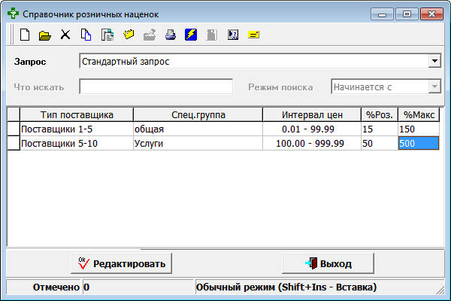Viewport: 451px width, 301px height.
Task: Open the Режим поиска dropdown arrow
Action: coord(434,87)
